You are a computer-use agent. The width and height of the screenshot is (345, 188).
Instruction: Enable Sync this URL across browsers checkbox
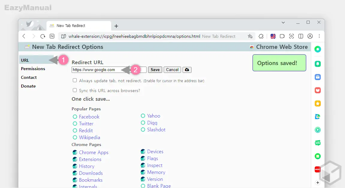point(75,90)
